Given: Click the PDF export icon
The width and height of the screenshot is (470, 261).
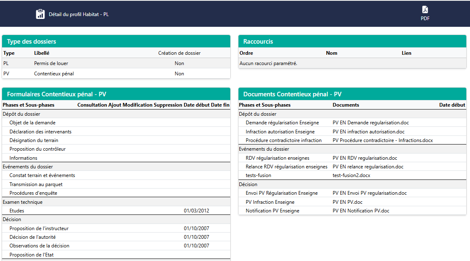Looking at the screenshot, I should click(x=425, y=10).
